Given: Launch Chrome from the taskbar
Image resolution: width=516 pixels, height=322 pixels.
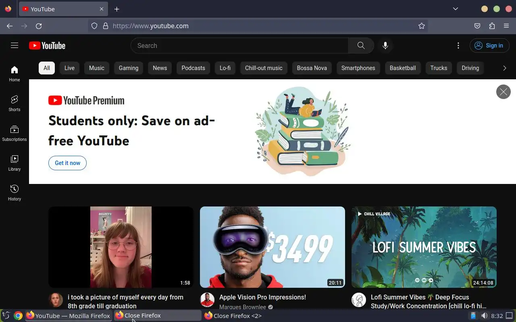Looking at the screenshot, I should (18, 316).
